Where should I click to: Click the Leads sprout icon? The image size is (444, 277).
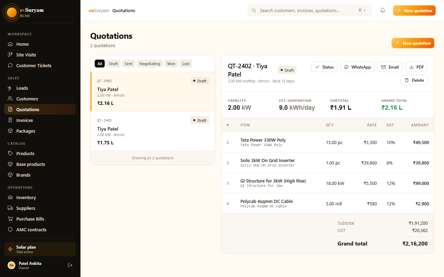[x=10, y=88]
